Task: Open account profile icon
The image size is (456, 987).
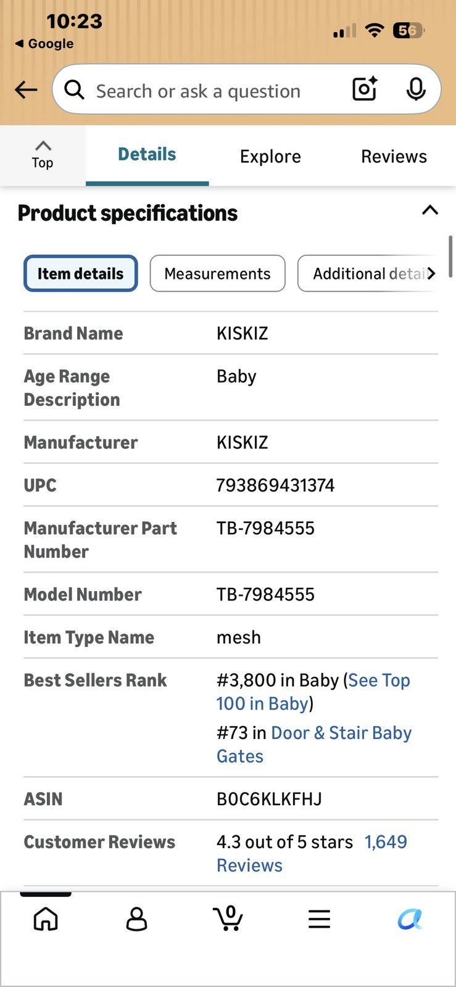Action: [x=136, y=919]
